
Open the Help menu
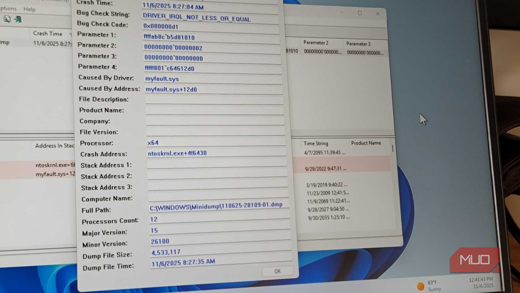29,9
